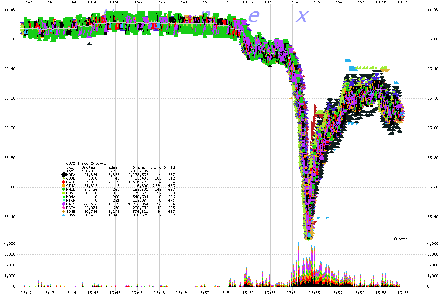Select the BOST yellow-green square swatch
Screen dimensions: 443x295
coord(63,193)
